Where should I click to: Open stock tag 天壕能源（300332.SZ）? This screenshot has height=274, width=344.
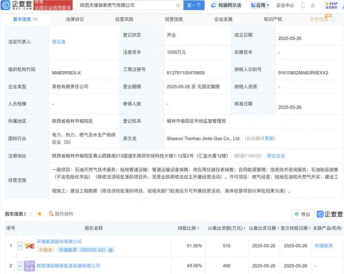pyautogui.click(x=86, y=250)
